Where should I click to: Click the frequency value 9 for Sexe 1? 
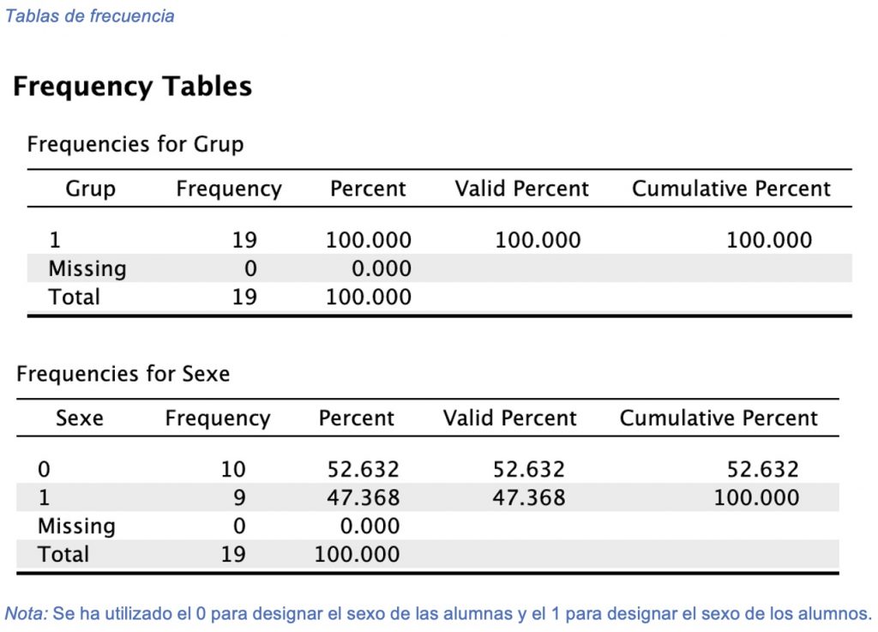pos(238,498)
